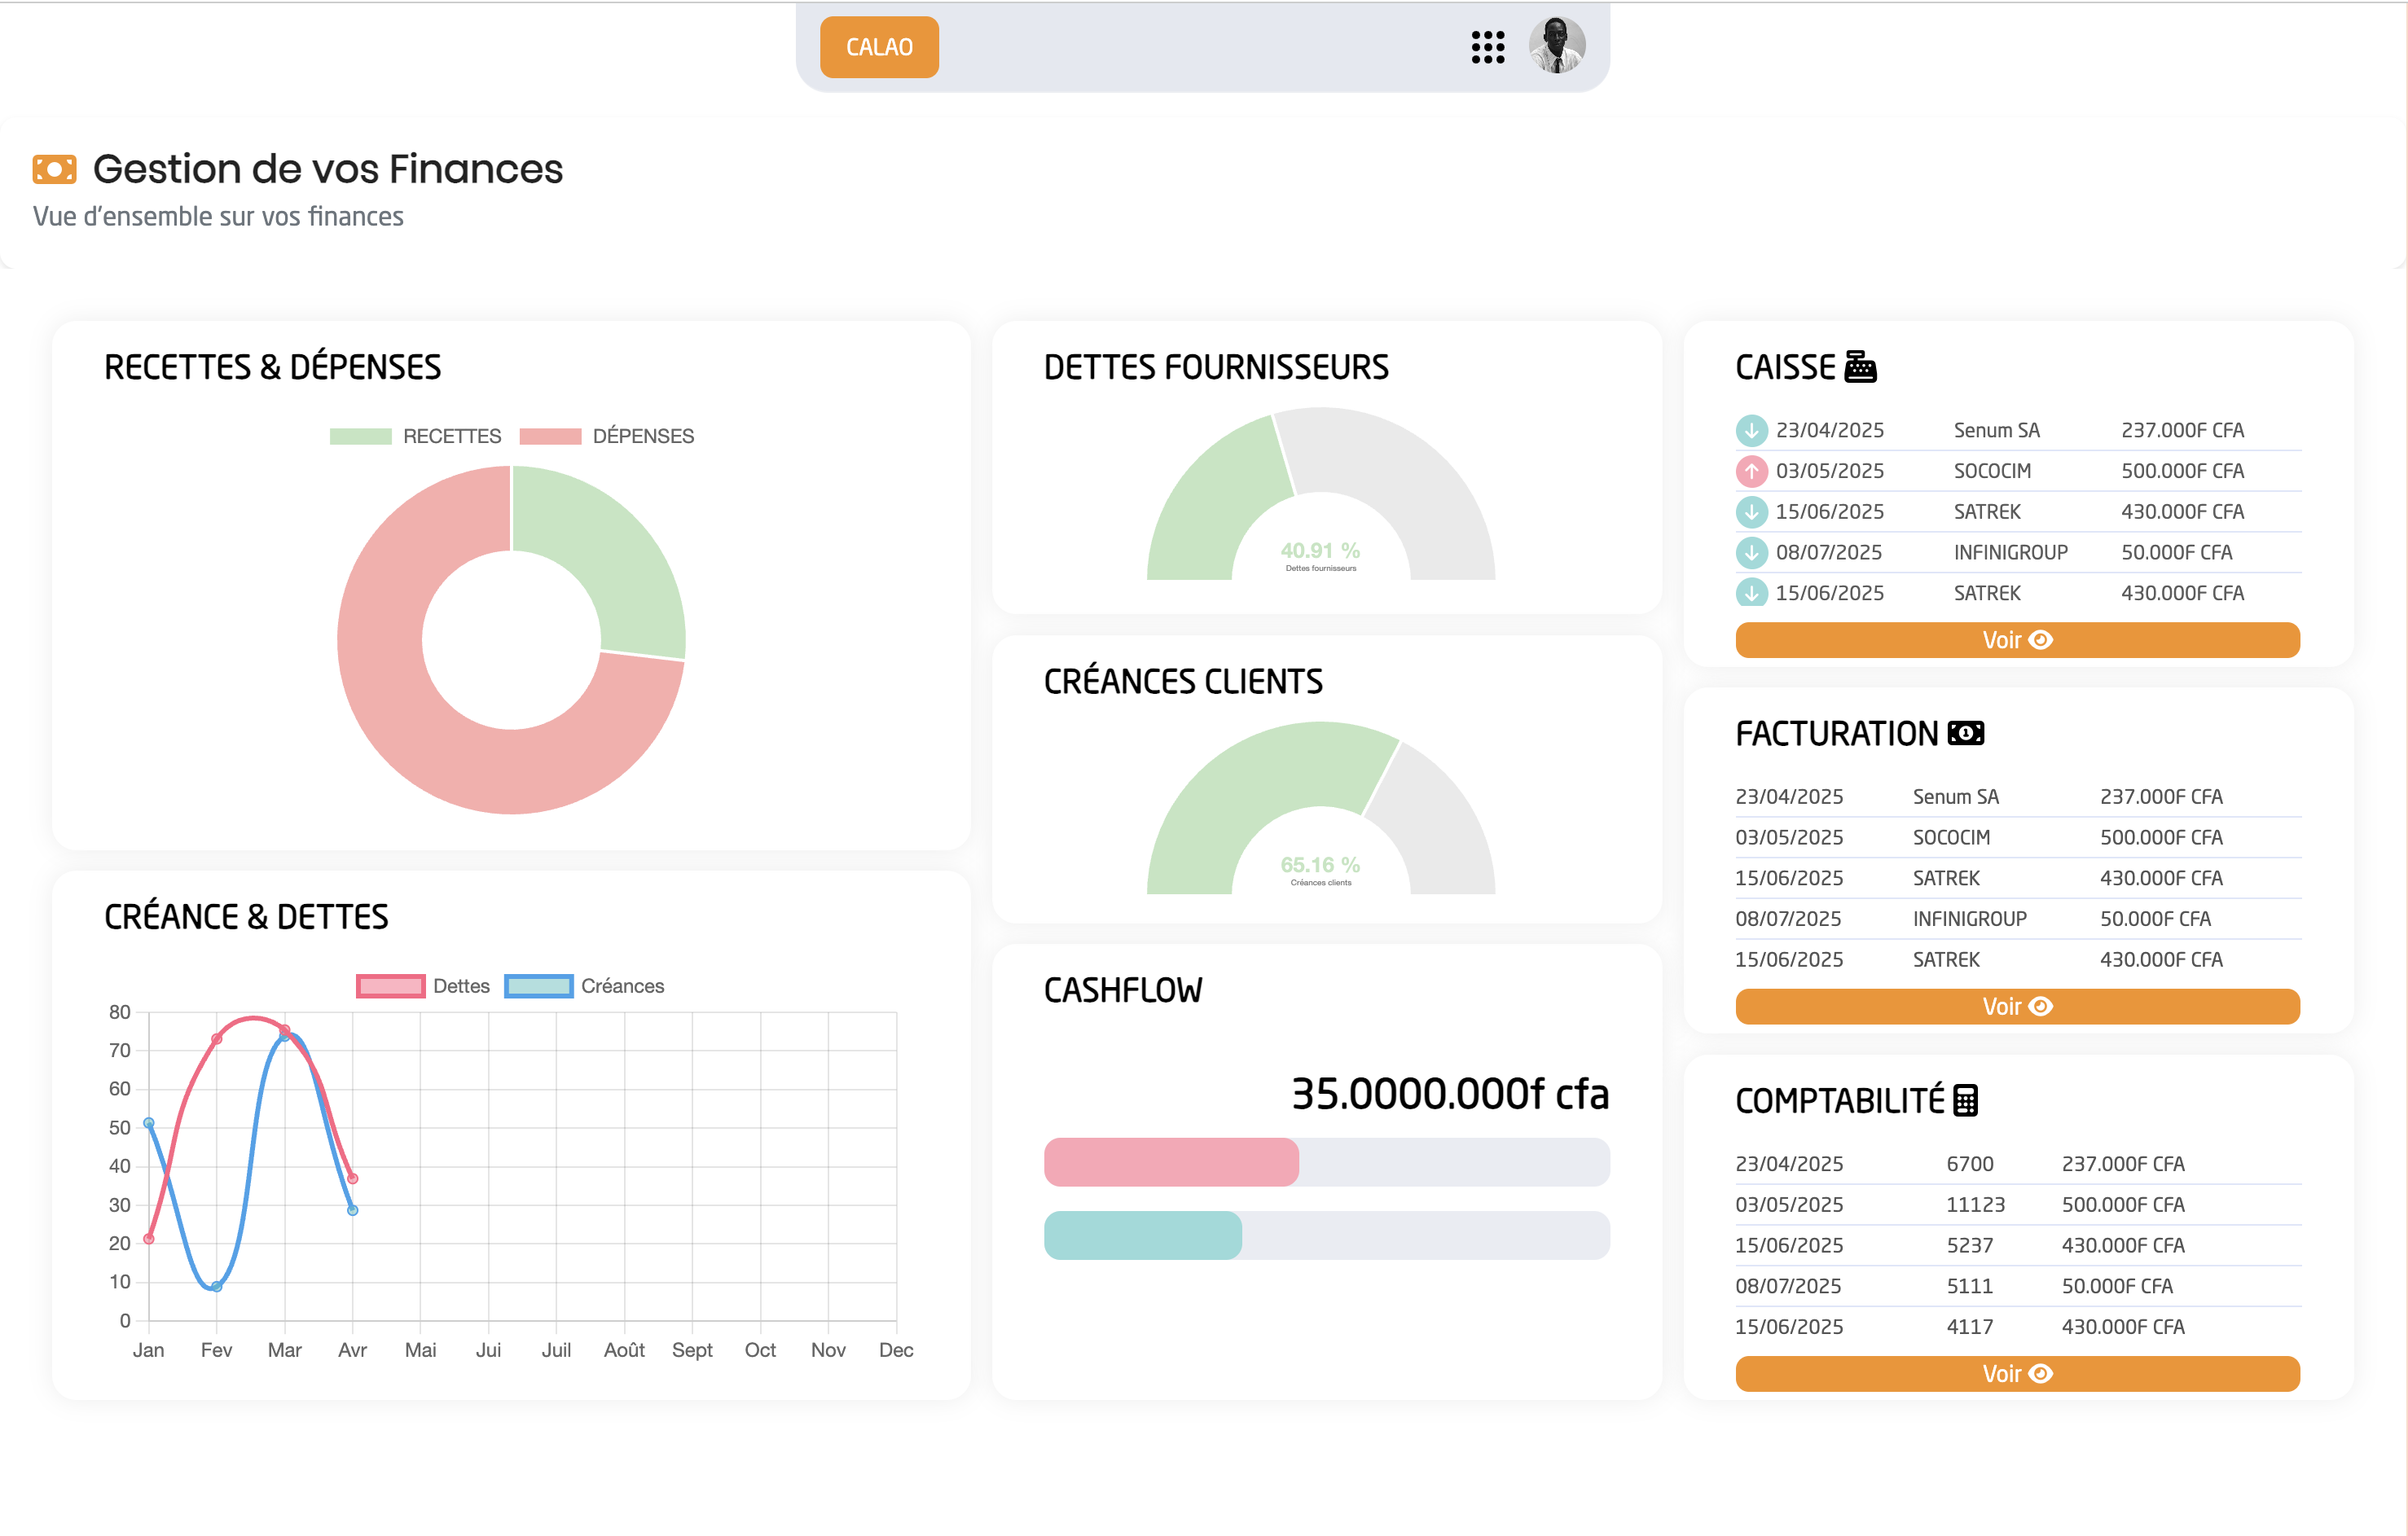
Task: Click the CRÉANCES CLIENTS card title
Action: (x=1183, y=681)
